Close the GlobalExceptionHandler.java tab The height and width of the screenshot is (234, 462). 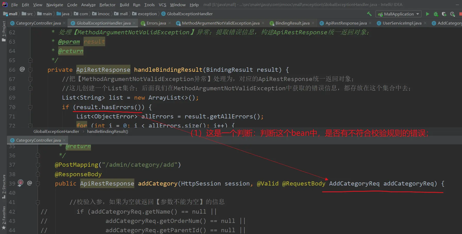pyautogui.click(x=134, y=23)
